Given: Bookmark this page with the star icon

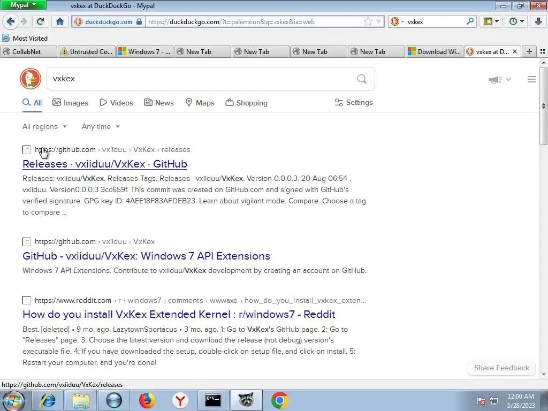Looking at the screenshot, I should point(368,21).
